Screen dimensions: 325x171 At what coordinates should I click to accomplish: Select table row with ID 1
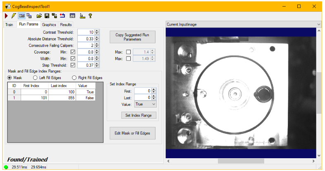click(x=51, y=98)
